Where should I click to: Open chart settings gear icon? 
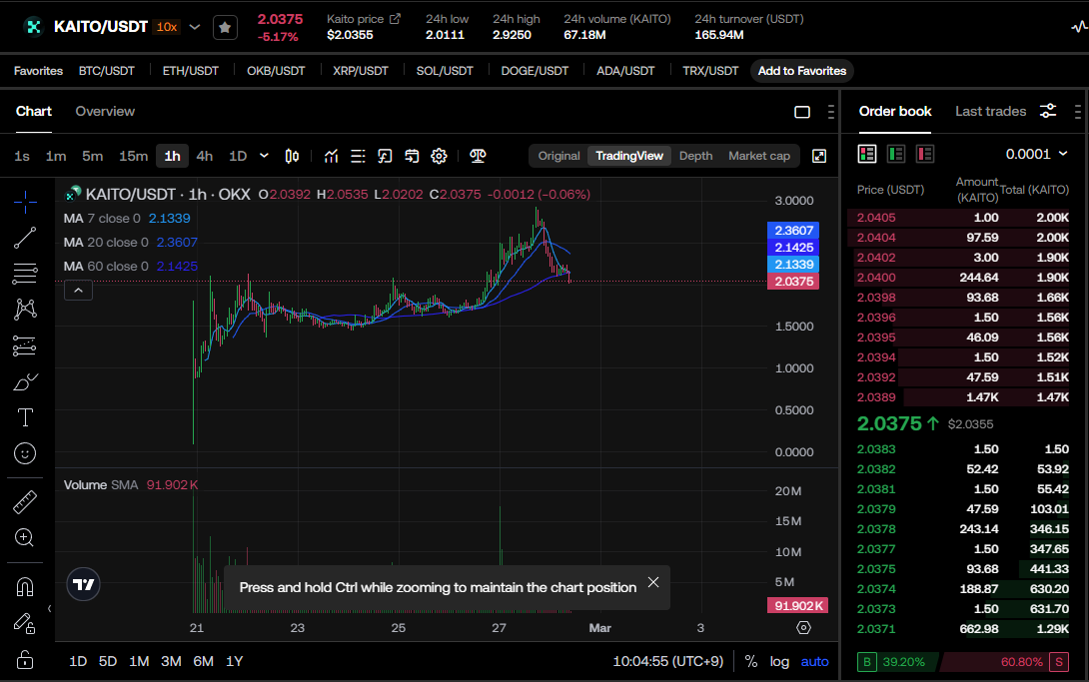[439, 156]
